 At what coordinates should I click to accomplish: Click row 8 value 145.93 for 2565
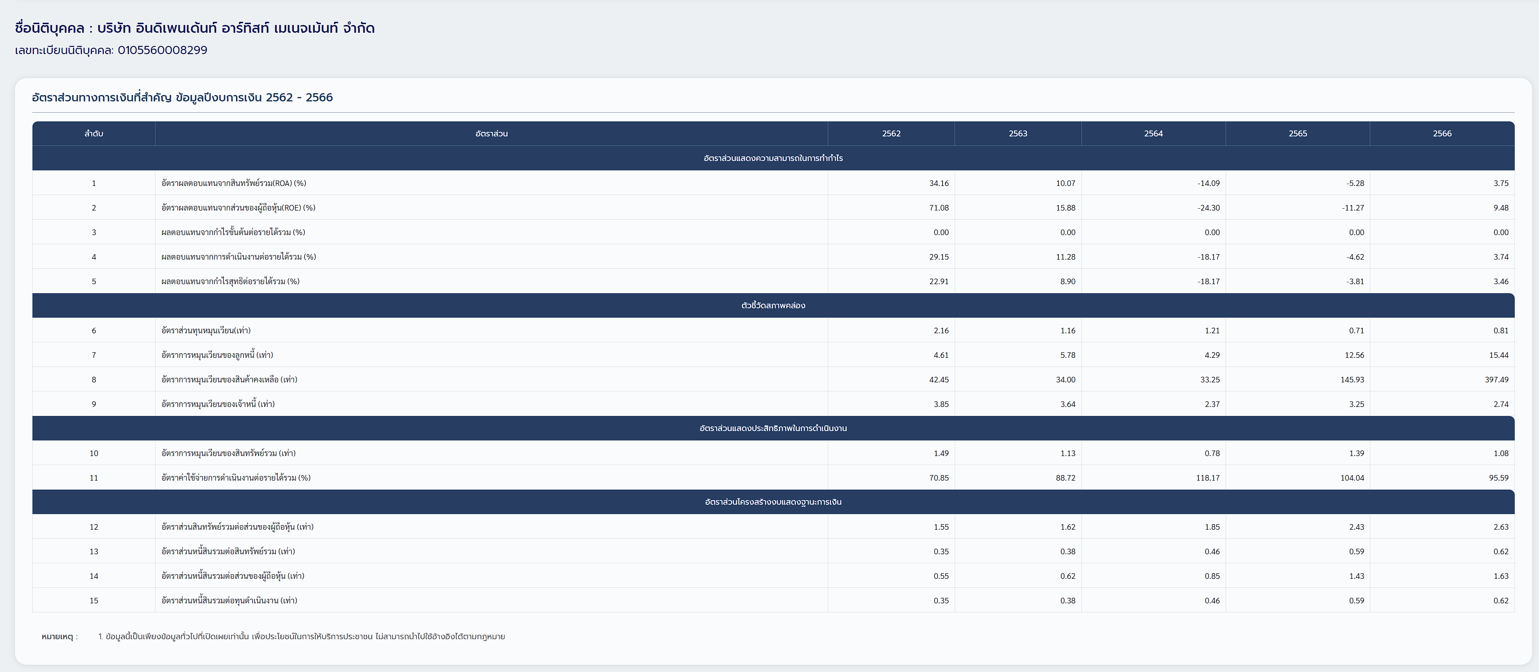coord(1352,379)
